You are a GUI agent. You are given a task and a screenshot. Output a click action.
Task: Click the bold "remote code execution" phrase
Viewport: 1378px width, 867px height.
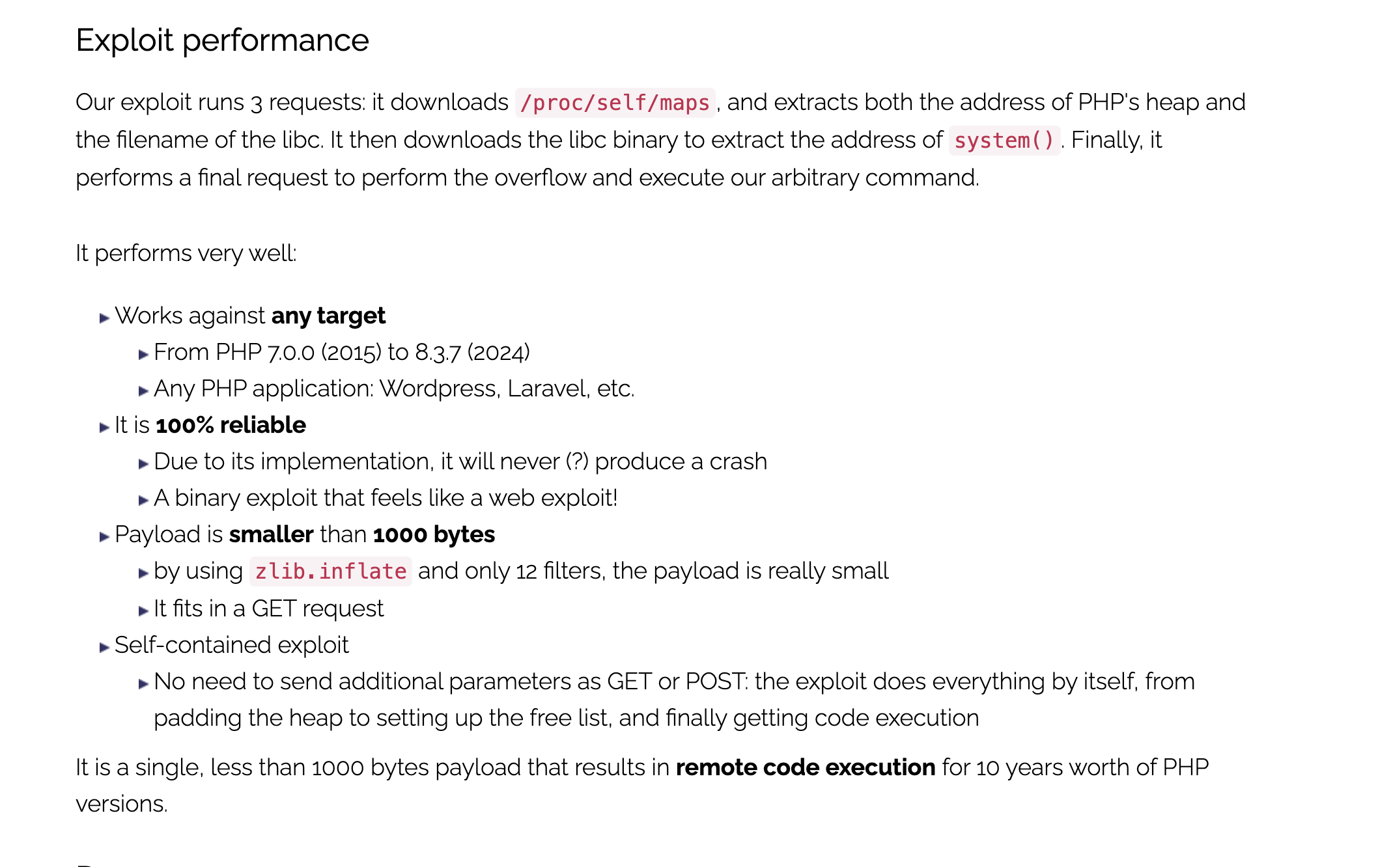805,767
